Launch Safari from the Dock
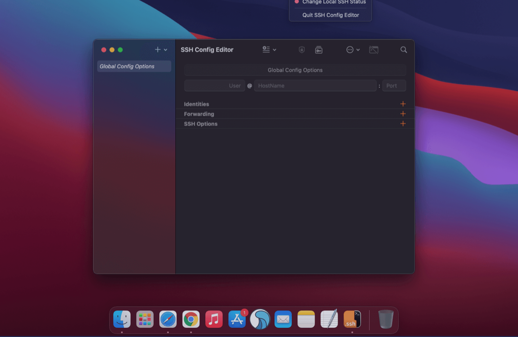 [168, 319]
